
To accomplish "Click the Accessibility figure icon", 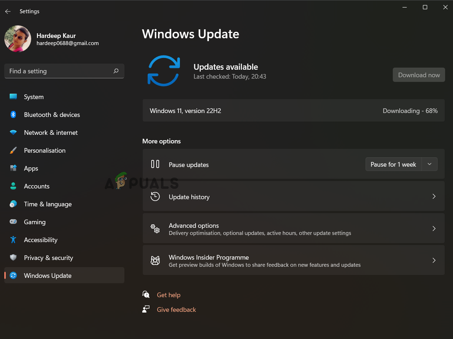I will pyautogui.click(x=13, y=240).
